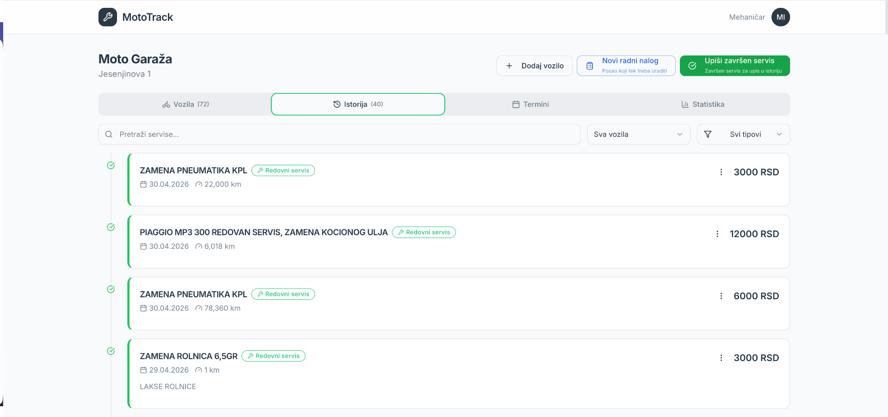Click Upiši završen servis button

pos(735,66)
